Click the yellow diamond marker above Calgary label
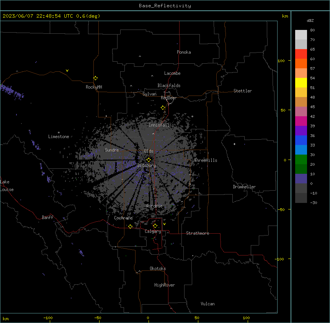This screenshot has height=323, width=330. point(155,226)
